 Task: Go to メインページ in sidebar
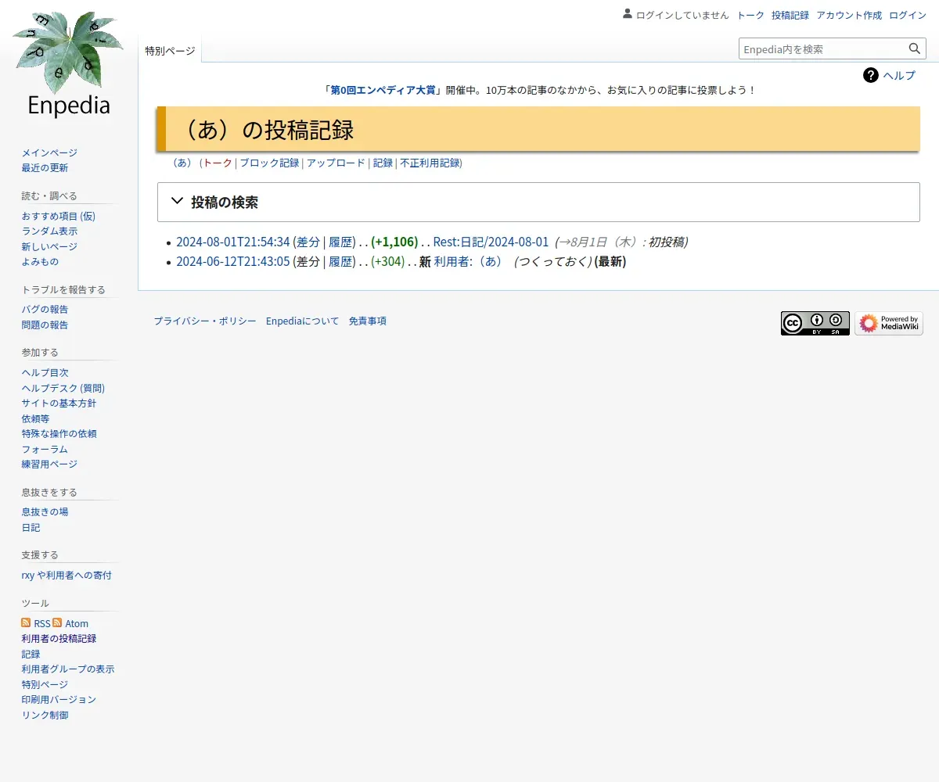pos(49,152)
